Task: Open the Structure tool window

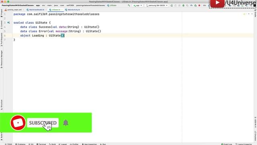Action: tap(2, 105)
